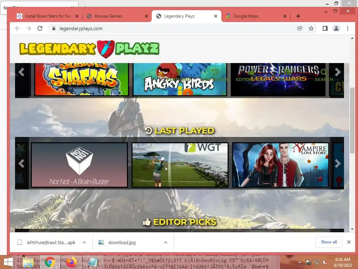
Task: Click the thumbs-up icon beside Editor Picks
Action: [147, 222]
